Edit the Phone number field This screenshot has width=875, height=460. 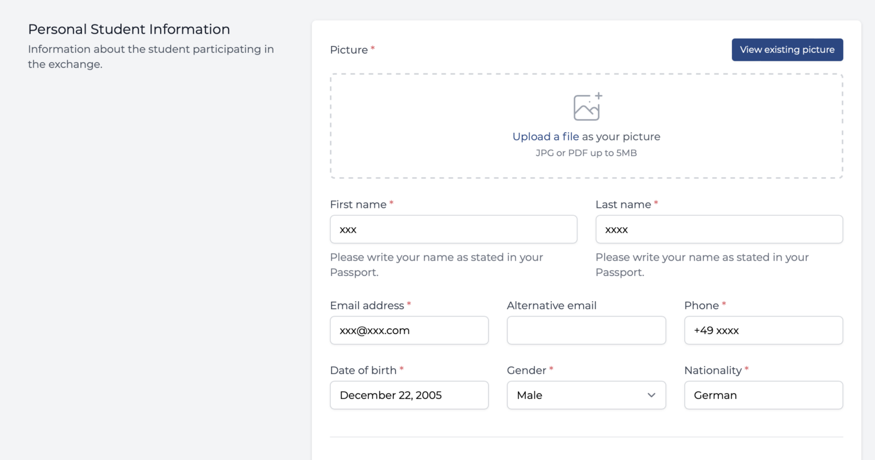click(763, 330)
